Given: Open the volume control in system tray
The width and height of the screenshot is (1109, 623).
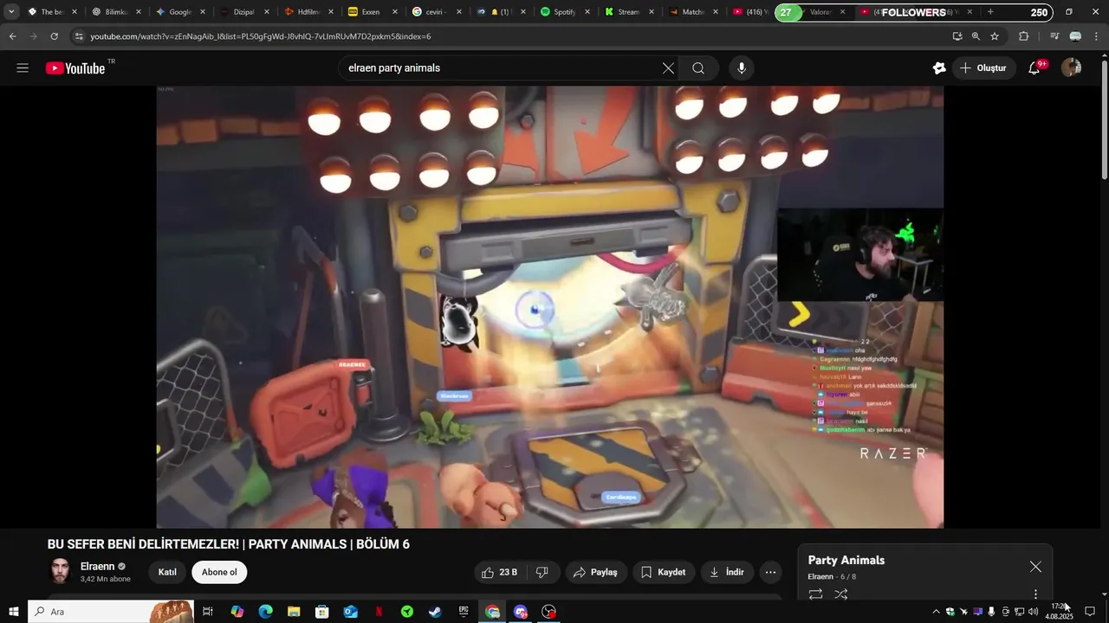Looking at the screenshot, I should (1033, 612).
